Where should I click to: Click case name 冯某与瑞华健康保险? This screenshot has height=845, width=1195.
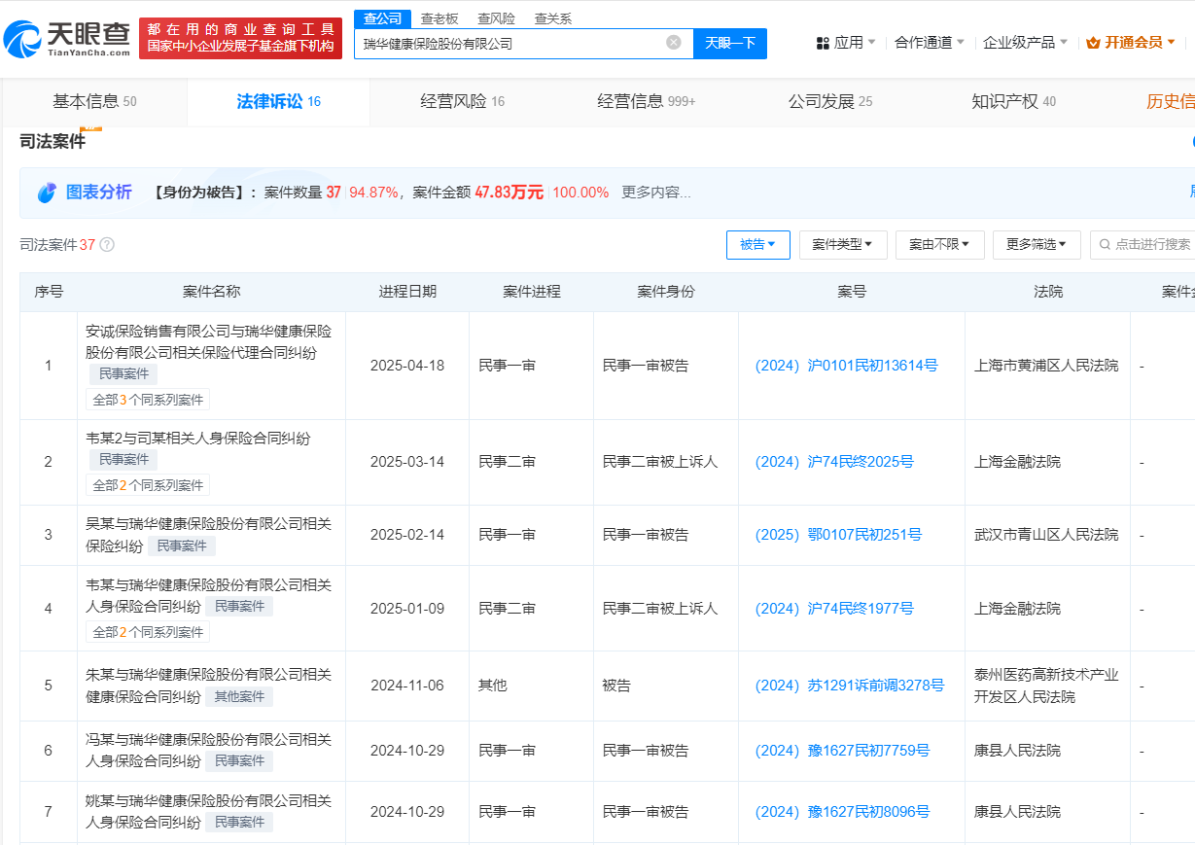coord(208,751)
